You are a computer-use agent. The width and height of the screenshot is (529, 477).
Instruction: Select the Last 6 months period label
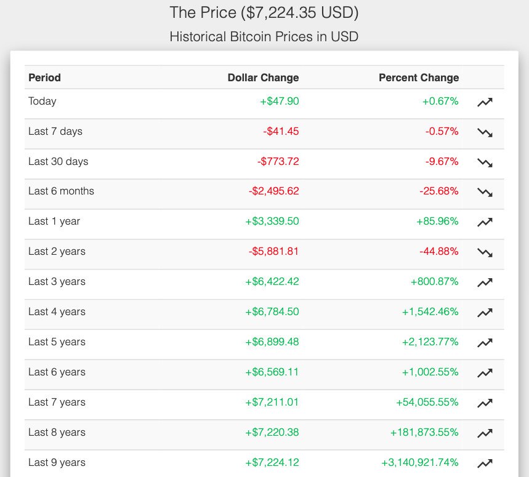[61, 191]
